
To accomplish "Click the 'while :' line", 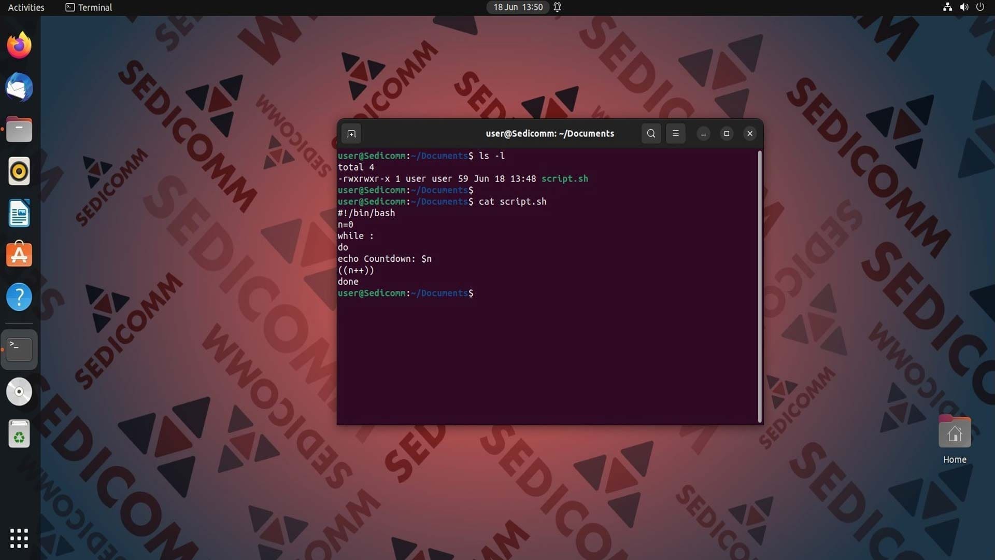I will (356, 236).
